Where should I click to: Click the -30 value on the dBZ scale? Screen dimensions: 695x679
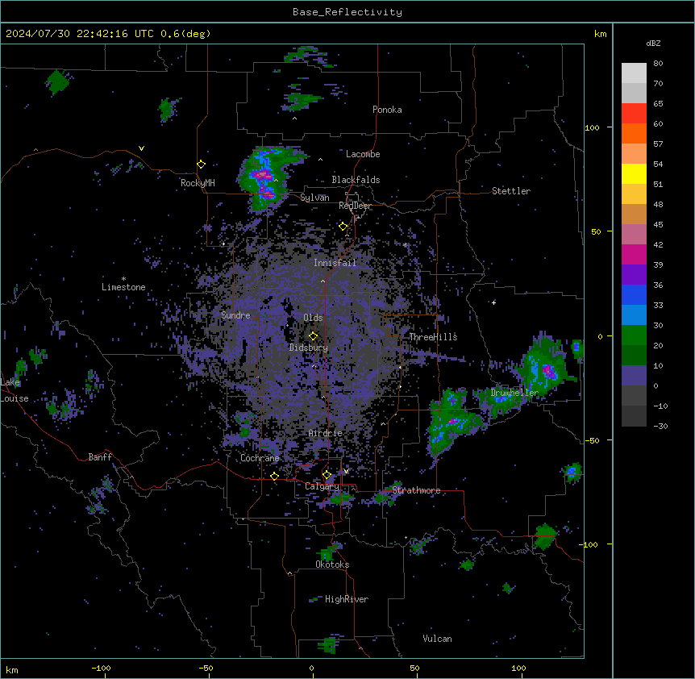tap(660, 427)
